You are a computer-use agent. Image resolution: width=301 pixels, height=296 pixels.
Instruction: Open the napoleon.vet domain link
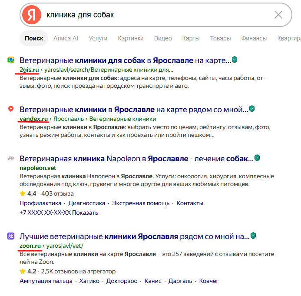pos(38,168)
